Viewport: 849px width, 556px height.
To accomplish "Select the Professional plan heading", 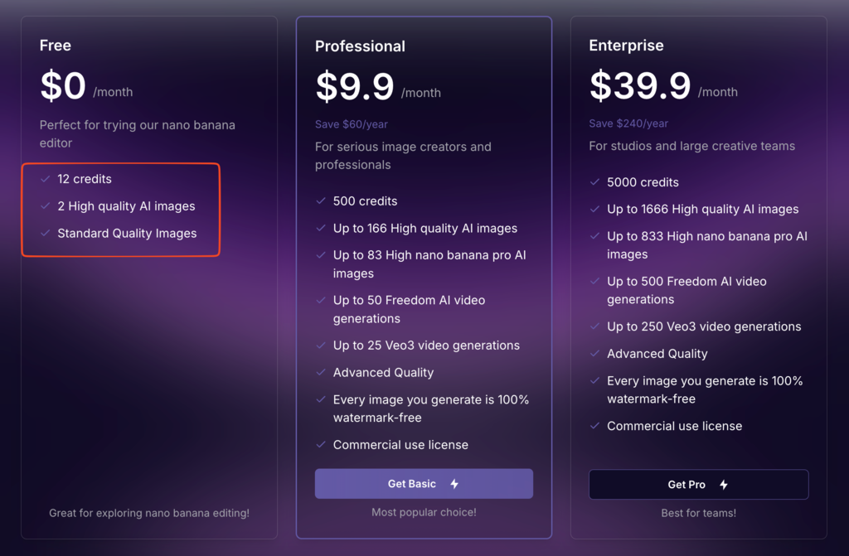I will [360, 46].
